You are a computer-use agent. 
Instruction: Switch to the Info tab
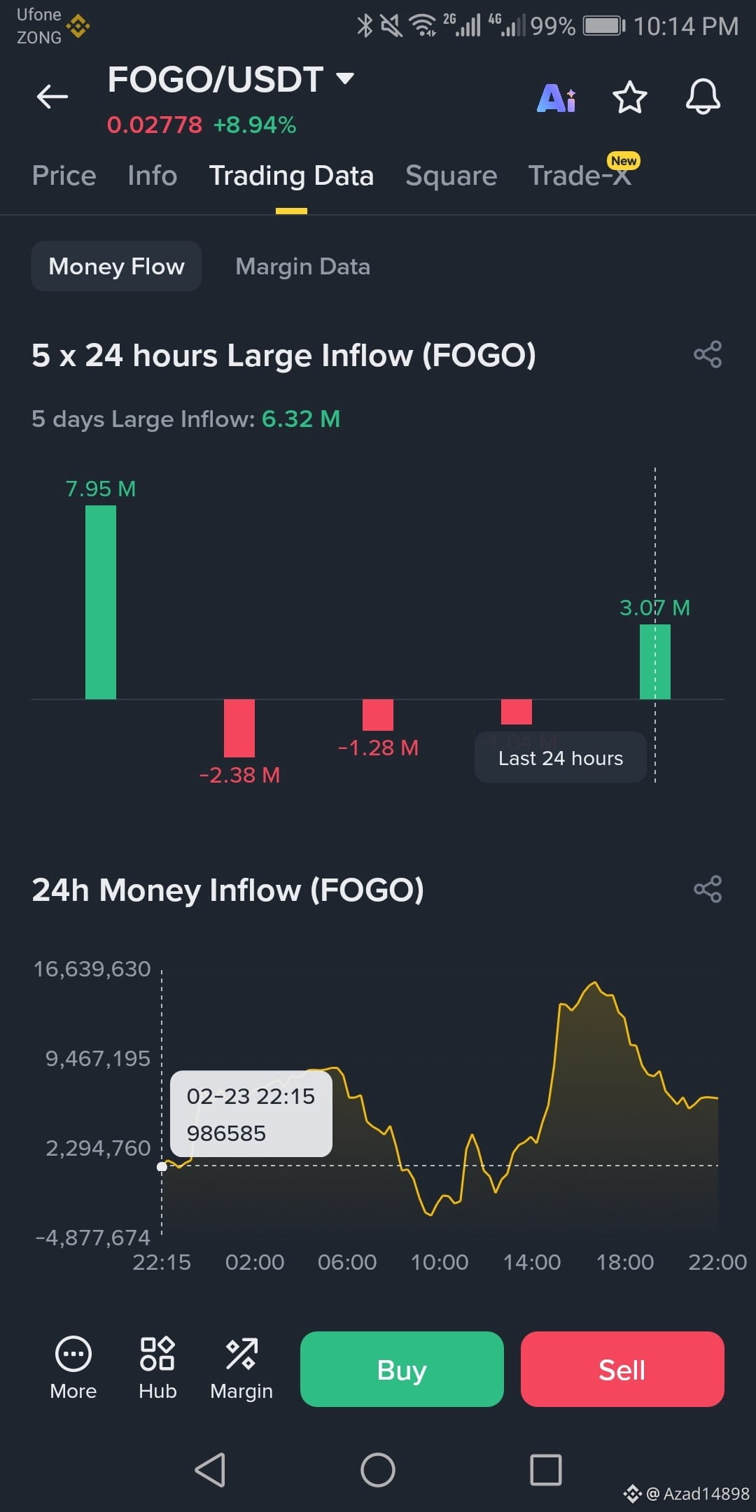(153, 176)
